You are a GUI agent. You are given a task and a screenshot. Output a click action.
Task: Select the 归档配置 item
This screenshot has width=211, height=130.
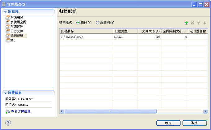coord(17,36)
